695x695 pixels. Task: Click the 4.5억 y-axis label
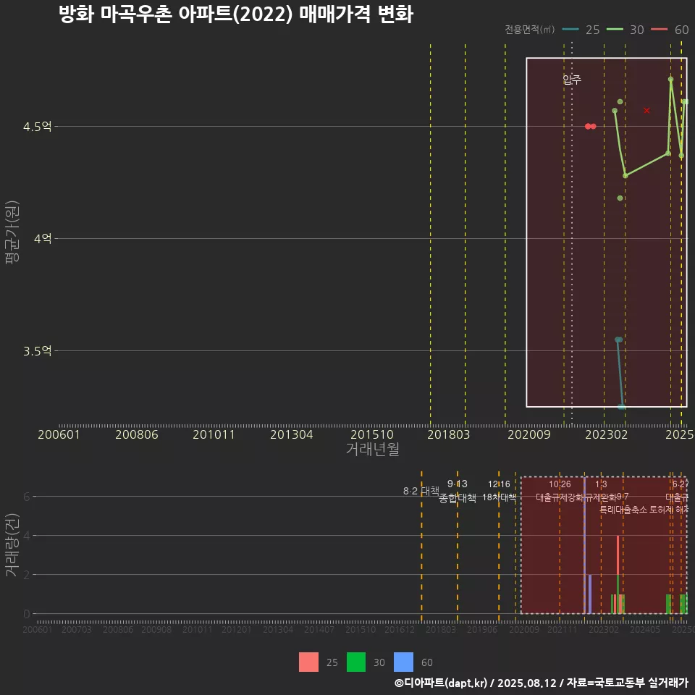[x=37, y=127]
